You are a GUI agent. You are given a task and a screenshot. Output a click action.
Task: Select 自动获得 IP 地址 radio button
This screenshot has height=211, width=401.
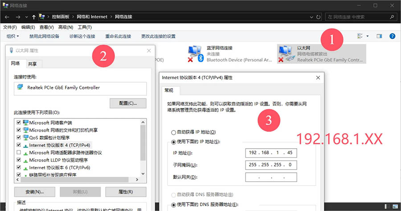click(173, 132)
